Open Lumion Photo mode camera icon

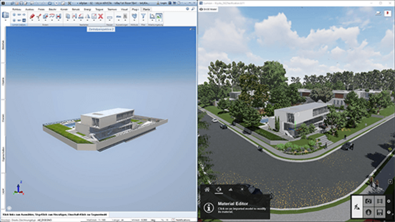368,201
